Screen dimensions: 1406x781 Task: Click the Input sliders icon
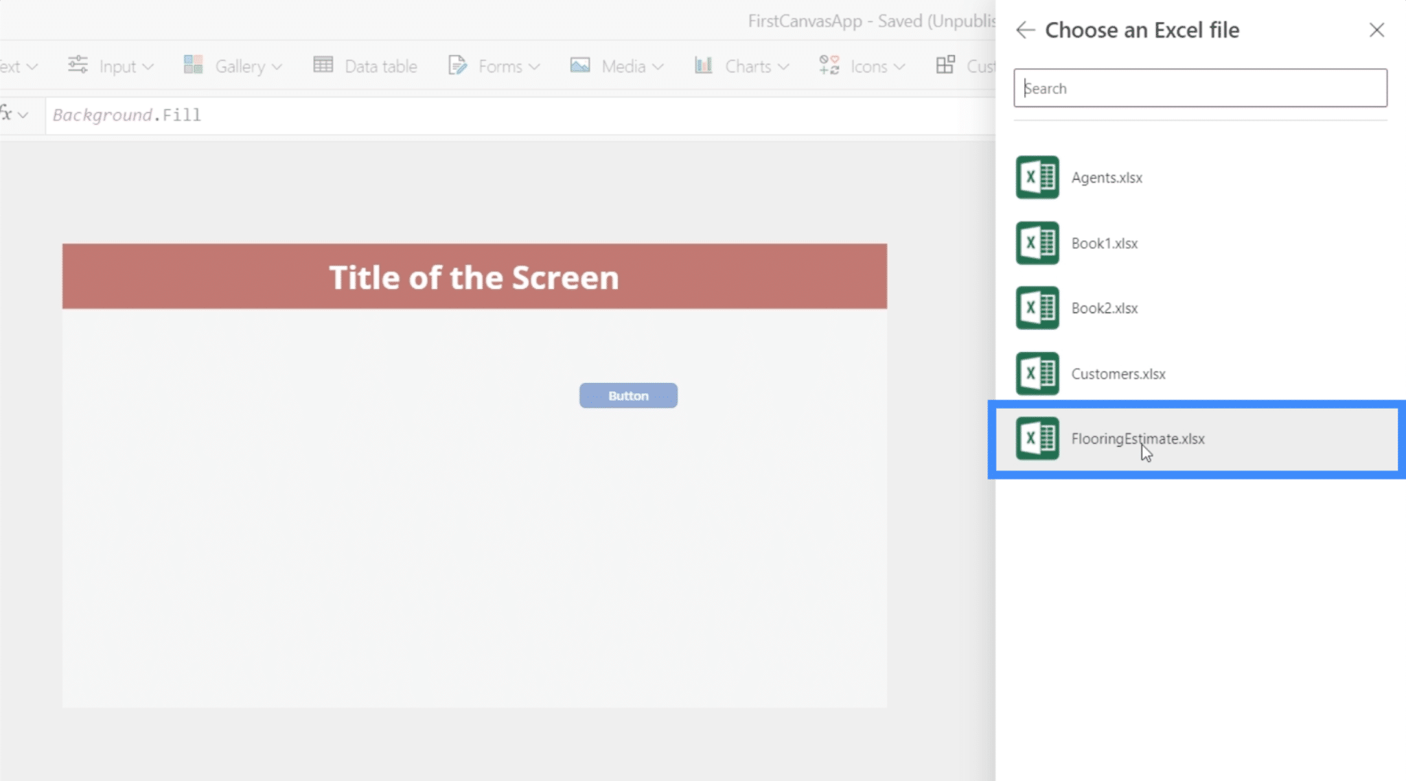pyautogui.click(x=78, y=65)
